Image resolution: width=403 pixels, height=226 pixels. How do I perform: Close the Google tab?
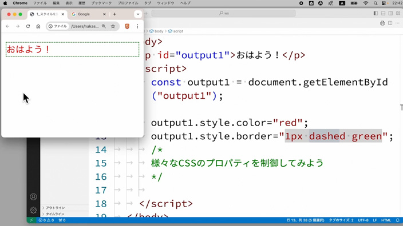pyautogui.click(x=104, y=14)
